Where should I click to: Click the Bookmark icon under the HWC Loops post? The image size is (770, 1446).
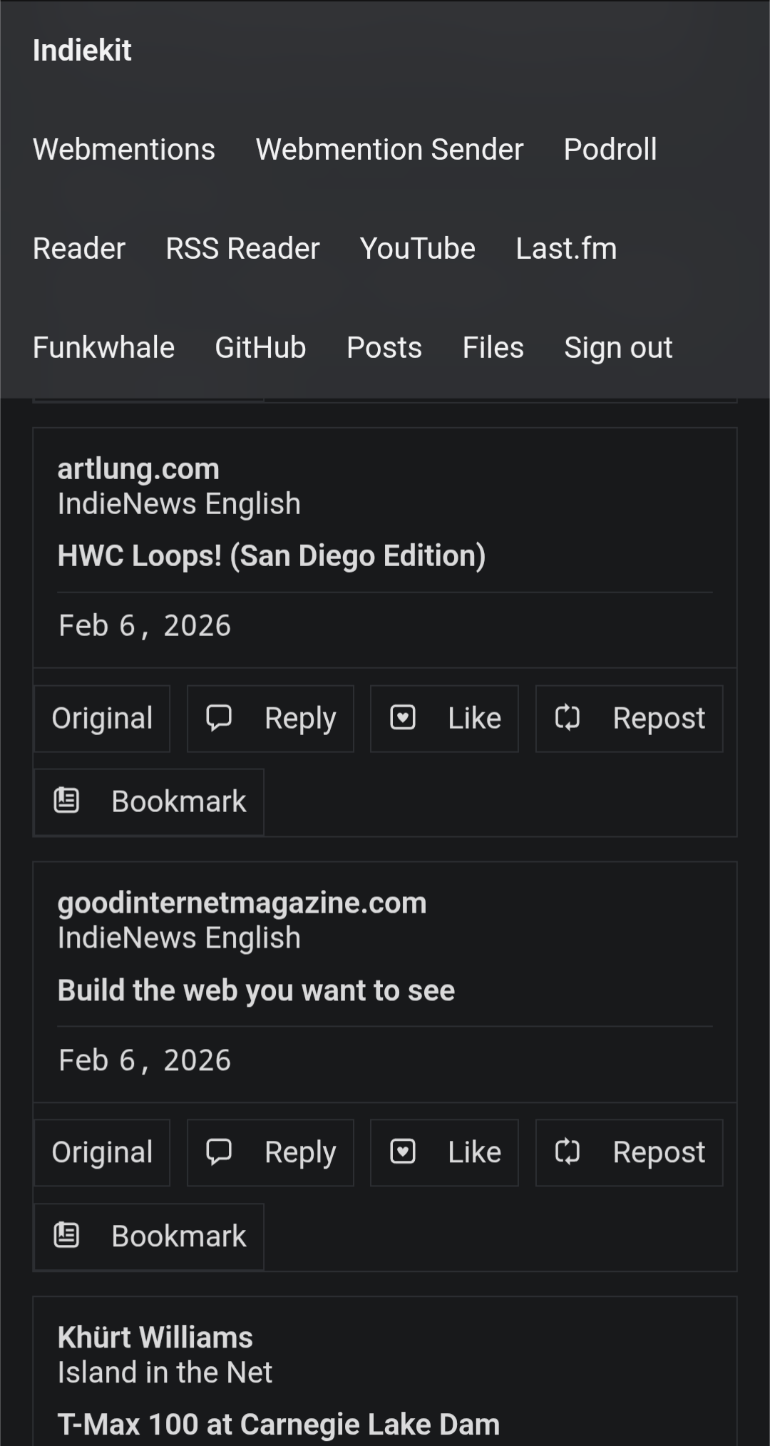pos(66,801)
